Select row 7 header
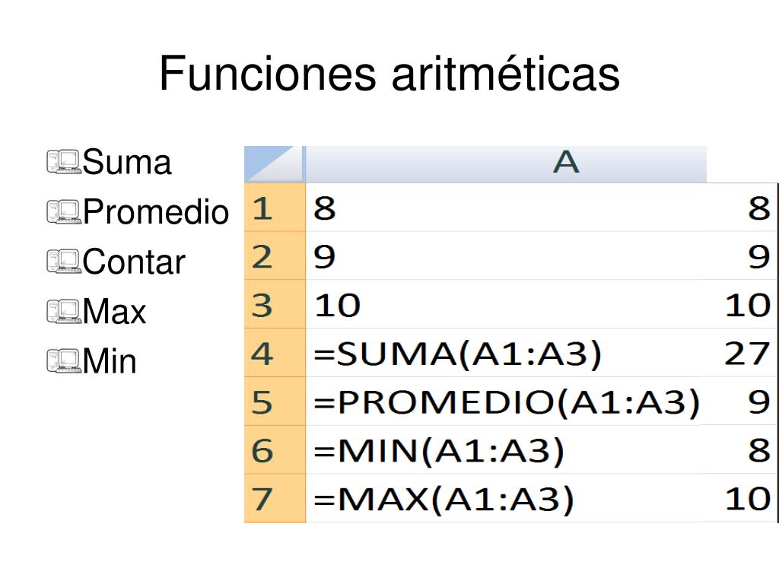 (x=275, y=498)
